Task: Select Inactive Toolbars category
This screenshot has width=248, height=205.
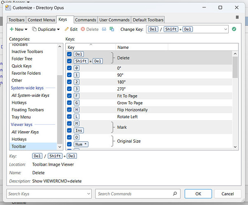Action: [x=33, y=52]
